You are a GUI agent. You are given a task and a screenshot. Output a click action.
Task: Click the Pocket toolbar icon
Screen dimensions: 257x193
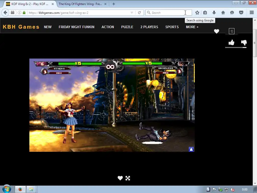[241, 13]
